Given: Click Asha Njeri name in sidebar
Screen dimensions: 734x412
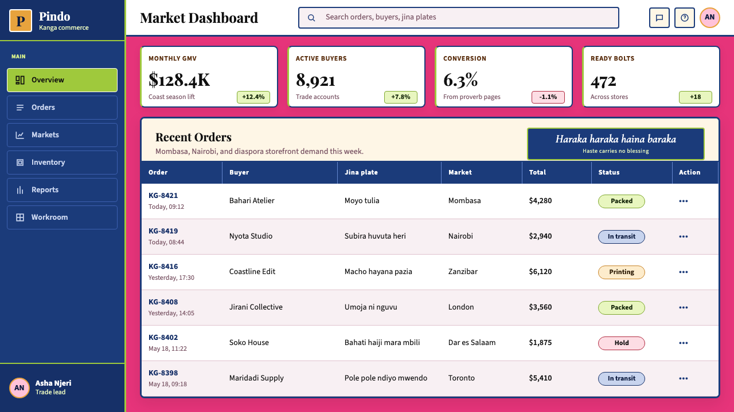Looking at the screenshot, I should point(53,383).
